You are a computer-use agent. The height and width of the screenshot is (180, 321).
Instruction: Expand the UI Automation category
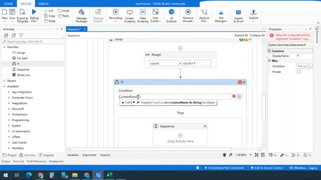coord(9,131)
